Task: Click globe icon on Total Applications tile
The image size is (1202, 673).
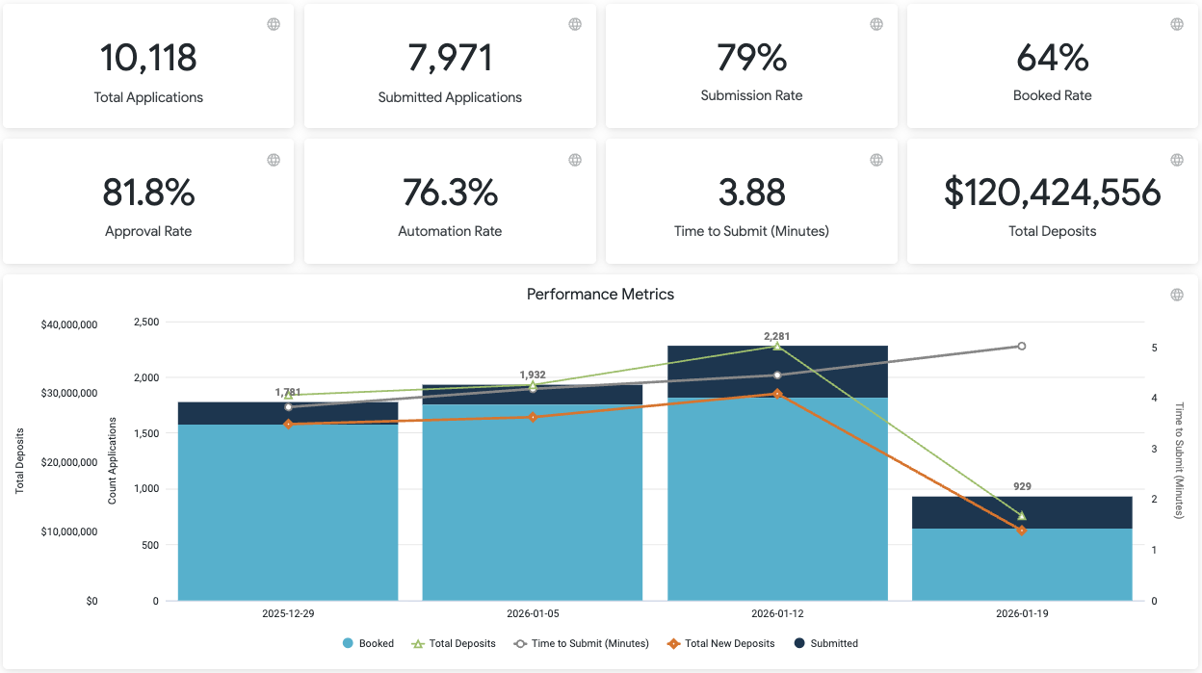Action: point(274,24)
